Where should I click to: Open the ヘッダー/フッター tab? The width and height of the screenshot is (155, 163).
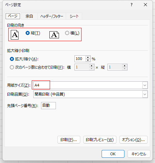(x=52, y=16)
